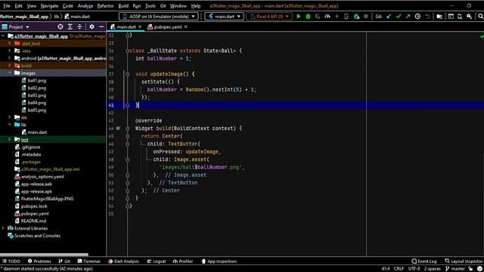The width and height of the screenshot is (484, 272).
Task: Expand the ios folder
Action: 9,118
